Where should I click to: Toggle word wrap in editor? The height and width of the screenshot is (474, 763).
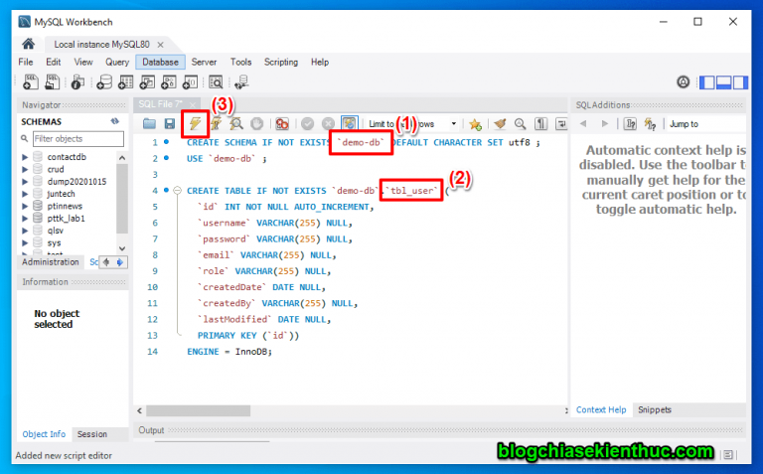[561, 124]
